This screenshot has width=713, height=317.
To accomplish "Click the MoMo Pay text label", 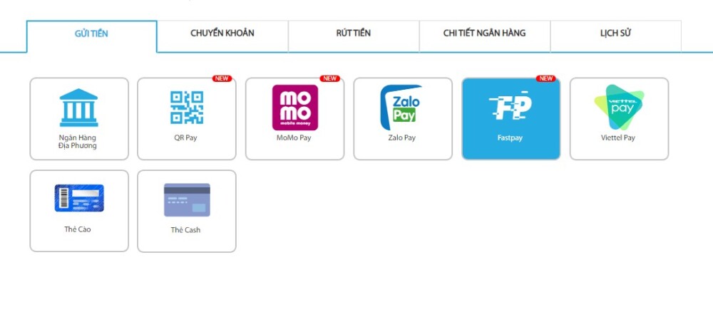I will [294, 137].
